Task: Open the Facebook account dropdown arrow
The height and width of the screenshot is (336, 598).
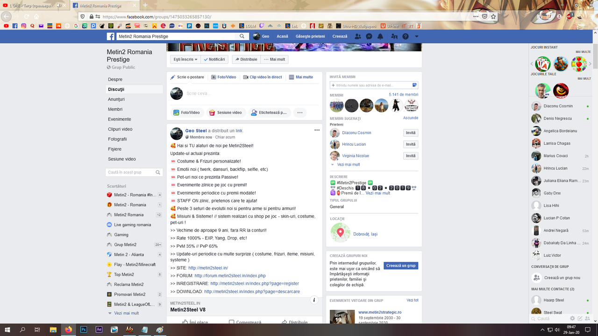Action: [x=417, y=36]
